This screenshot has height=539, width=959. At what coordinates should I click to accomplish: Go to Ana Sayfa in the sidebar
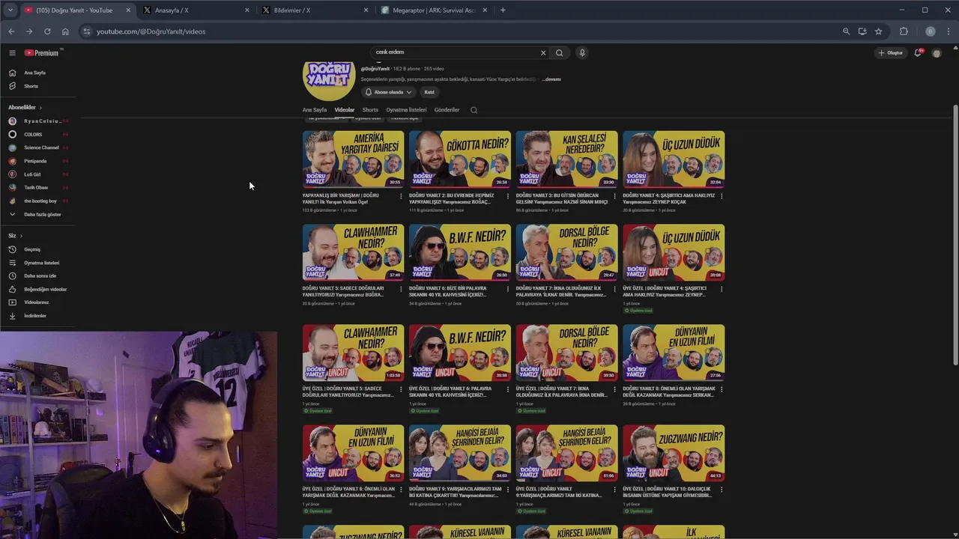[x=35, y=73]
